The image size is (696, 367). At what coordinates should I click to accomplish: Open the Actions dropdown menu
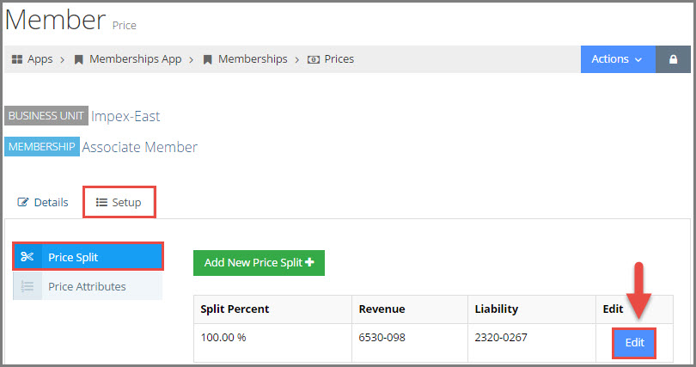(618, 59)
